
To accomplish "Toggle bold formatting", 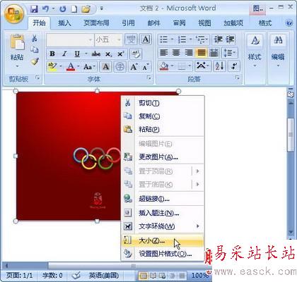I will [52, 54].
